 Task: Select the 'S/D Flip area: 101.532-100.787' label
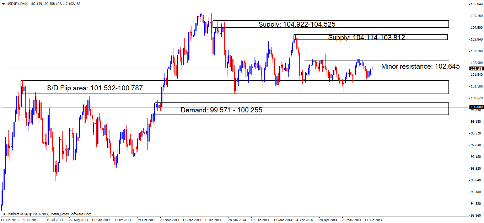[x=95, y=88]
